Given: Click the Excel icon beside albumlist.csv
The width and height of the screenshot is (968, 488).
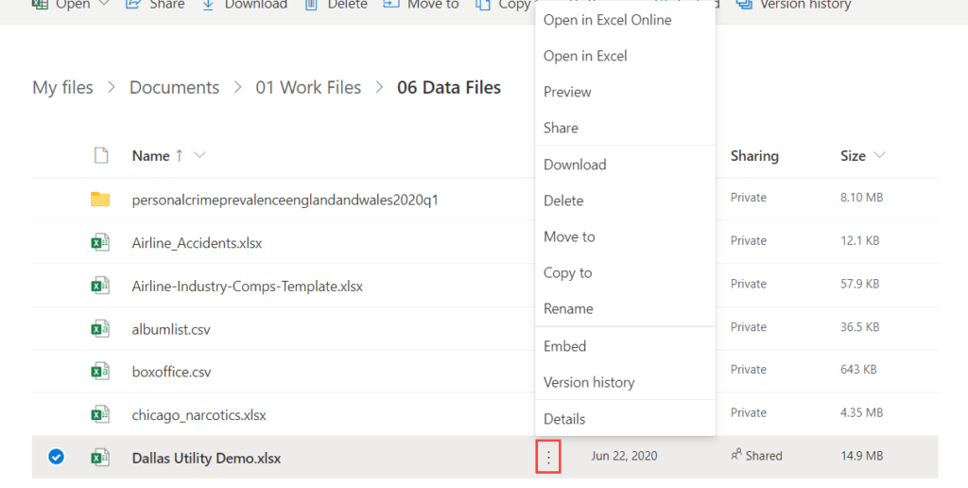Looking at the screenshot, I should pyautogui.click(x=100, y=328).
